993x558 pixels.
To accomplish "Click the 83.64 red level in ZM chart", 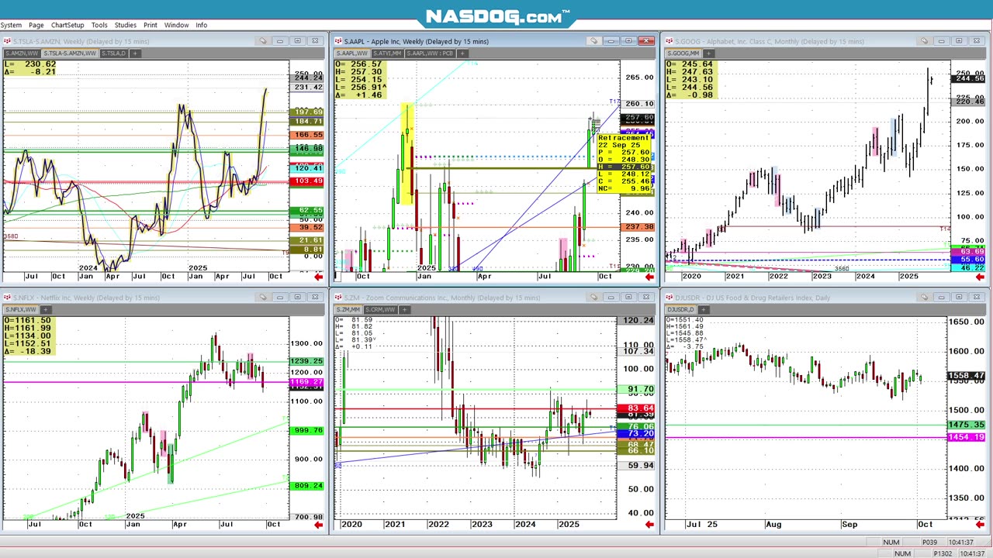I will click(x=636, y=408).
